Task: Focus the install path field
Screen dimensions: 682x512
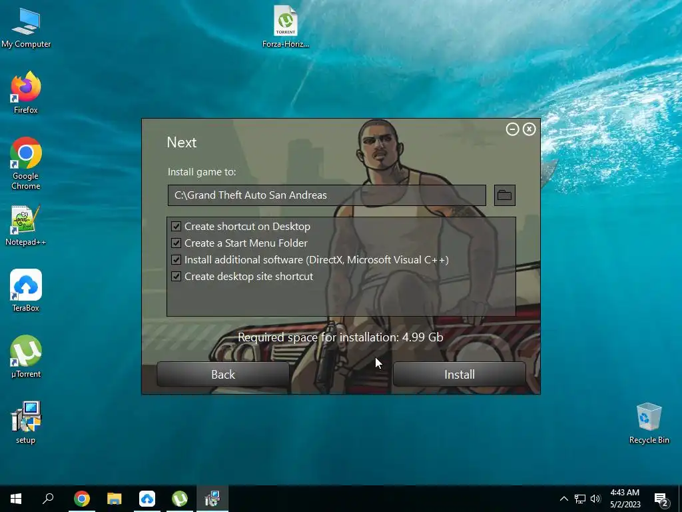Action: 326,195
